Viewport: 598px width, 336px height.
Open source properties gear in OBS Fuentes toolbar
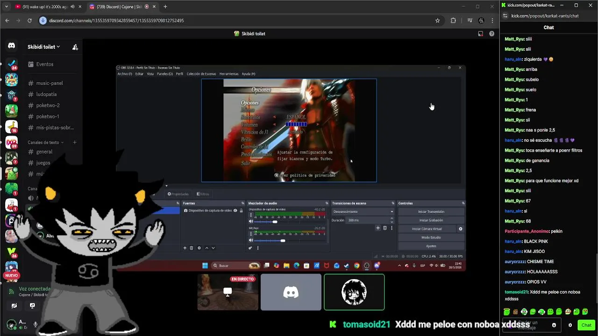click(x=199, y=248)
